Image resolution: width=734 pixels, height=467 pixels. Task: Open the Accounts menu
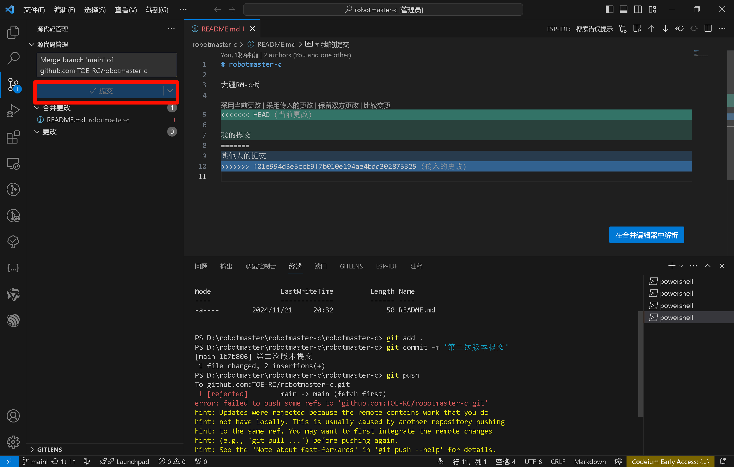(x=13, y=416)
